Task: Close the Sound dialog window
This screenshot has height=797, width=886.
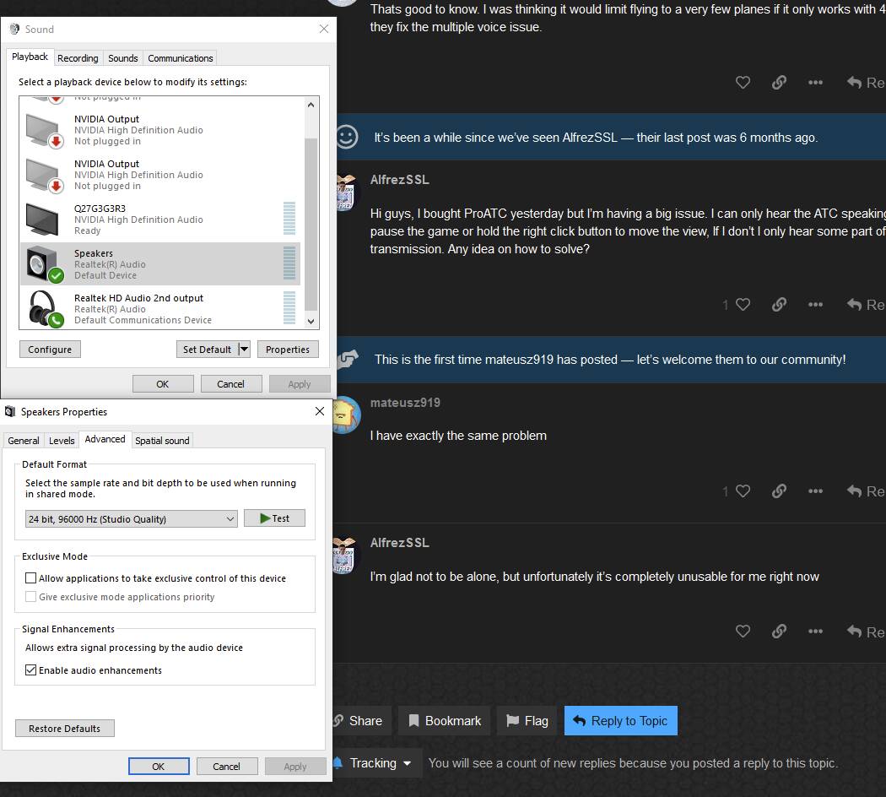Action: 324,29
